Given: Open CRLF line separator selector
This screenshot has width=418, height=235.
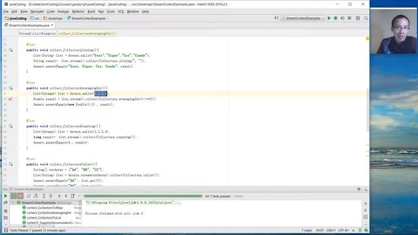Looking at the screenshot, I should 331,230.
